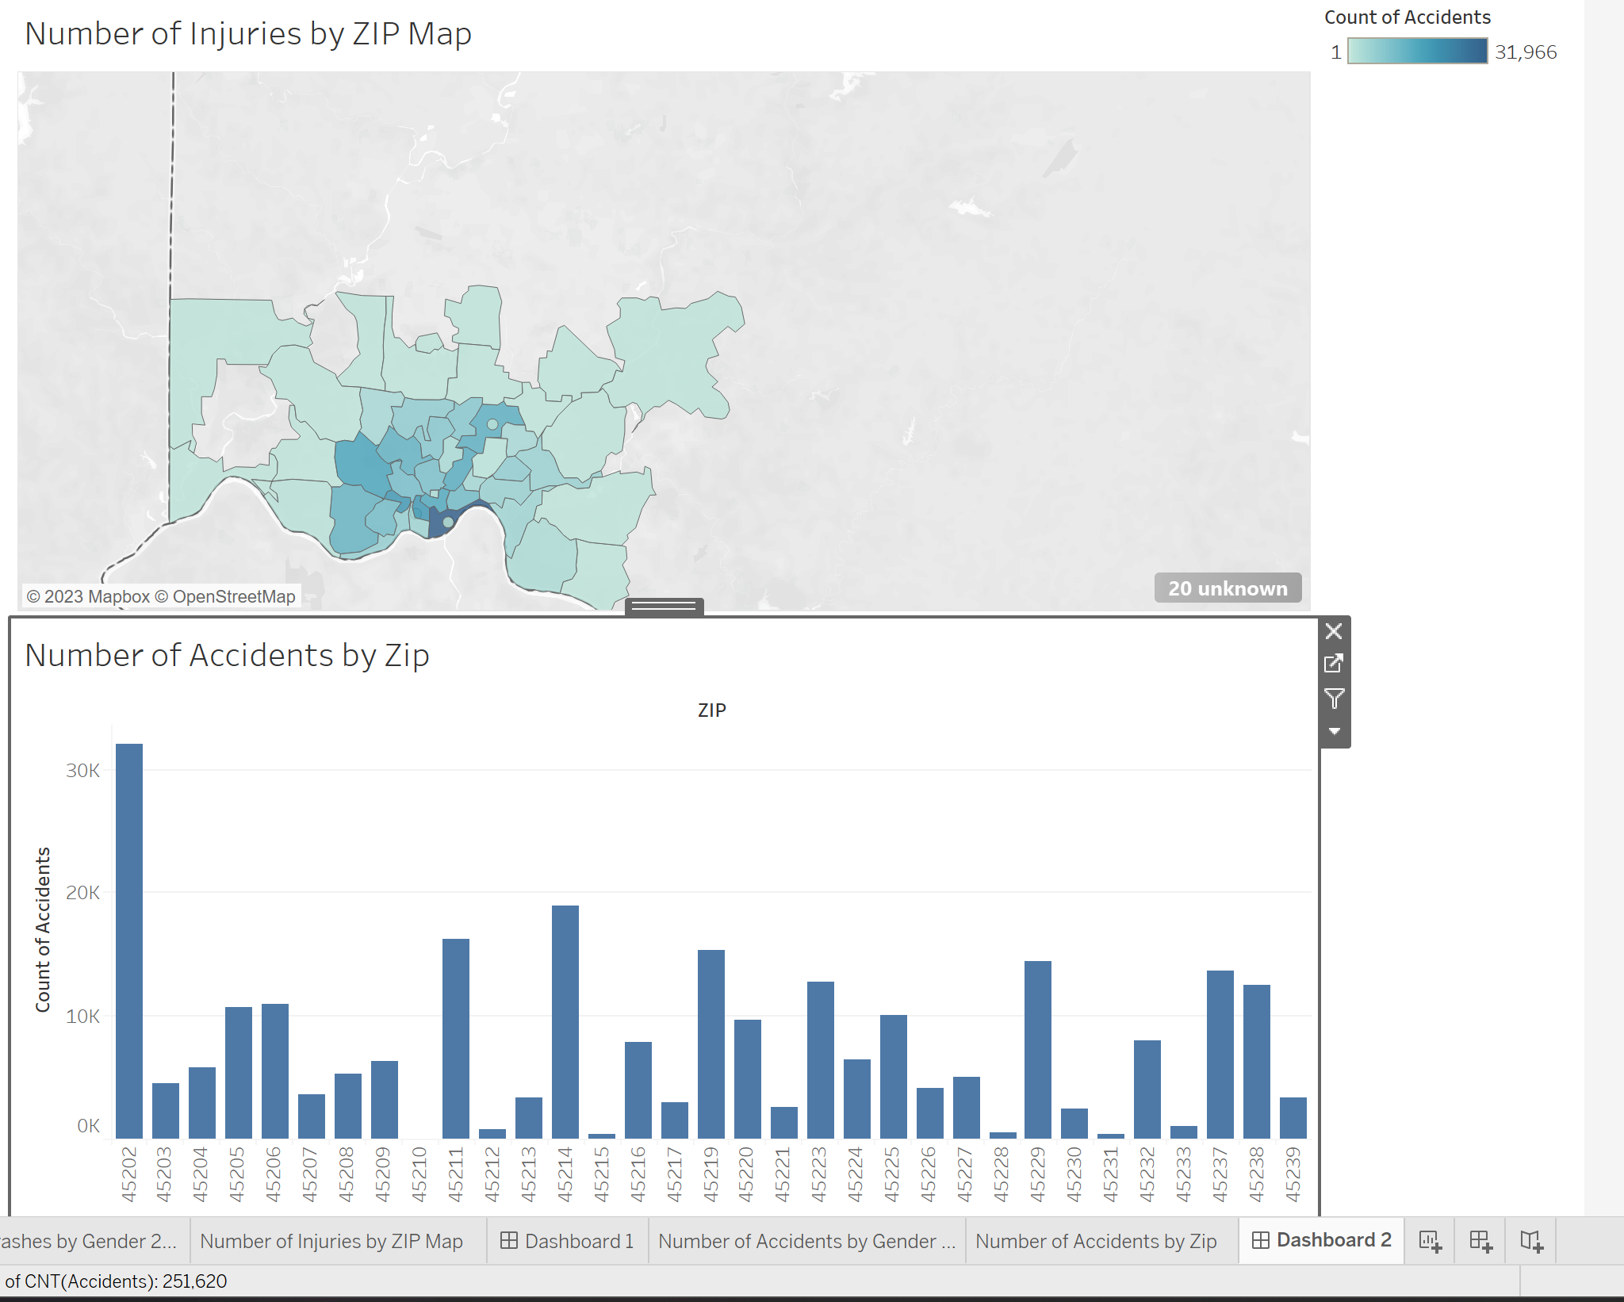Select the Number of Accidents by Gender tab
The image size is (1624, 1302).
tap(806, 1241)
